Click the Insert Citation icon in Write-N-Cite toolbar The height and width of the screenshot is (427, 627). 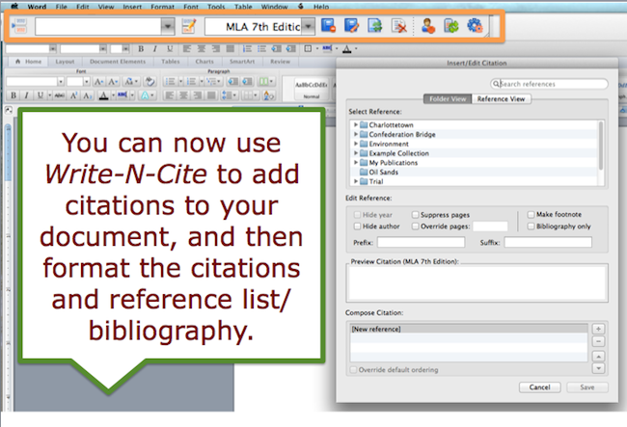pyautogui.click(x=18, y=26)
